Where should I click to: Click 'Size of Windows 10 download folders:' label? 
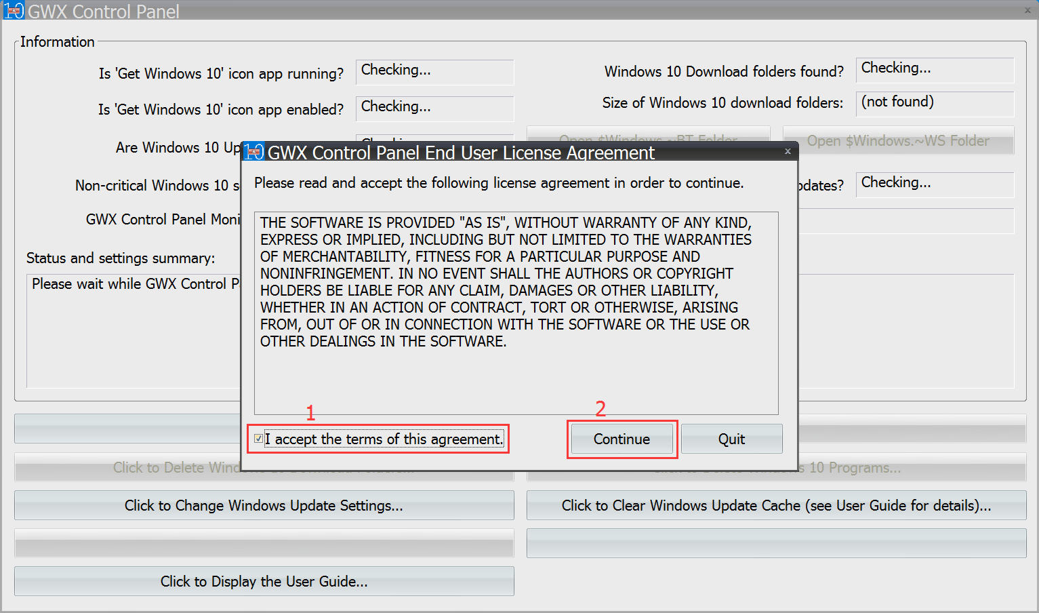723,103
